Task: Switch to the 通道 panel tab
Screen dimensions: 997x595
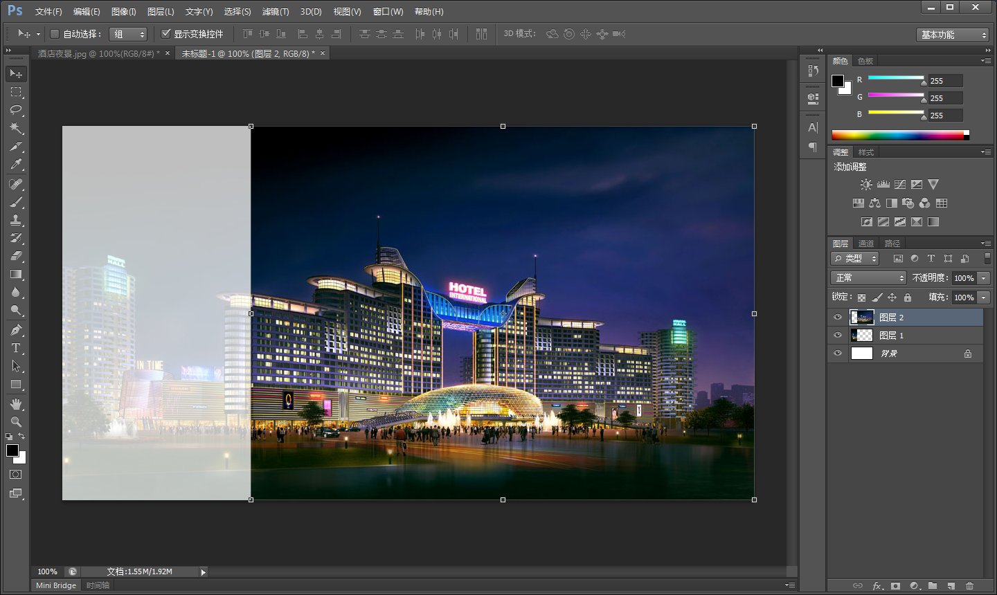Action: click(x=866, y=244)
